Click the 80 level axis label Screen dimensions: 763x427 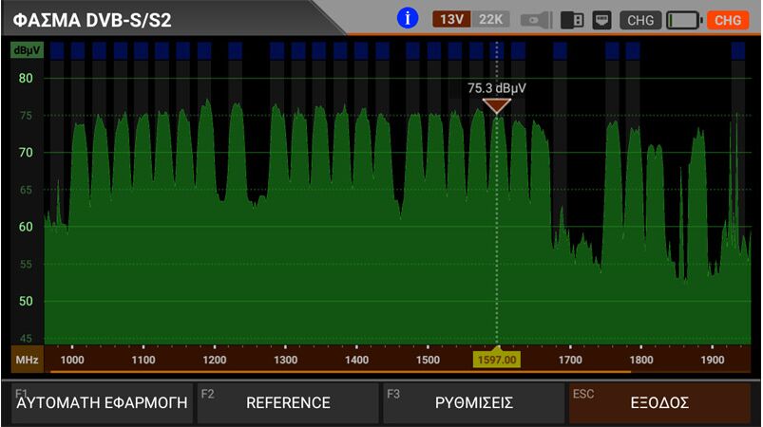(26, 78)
